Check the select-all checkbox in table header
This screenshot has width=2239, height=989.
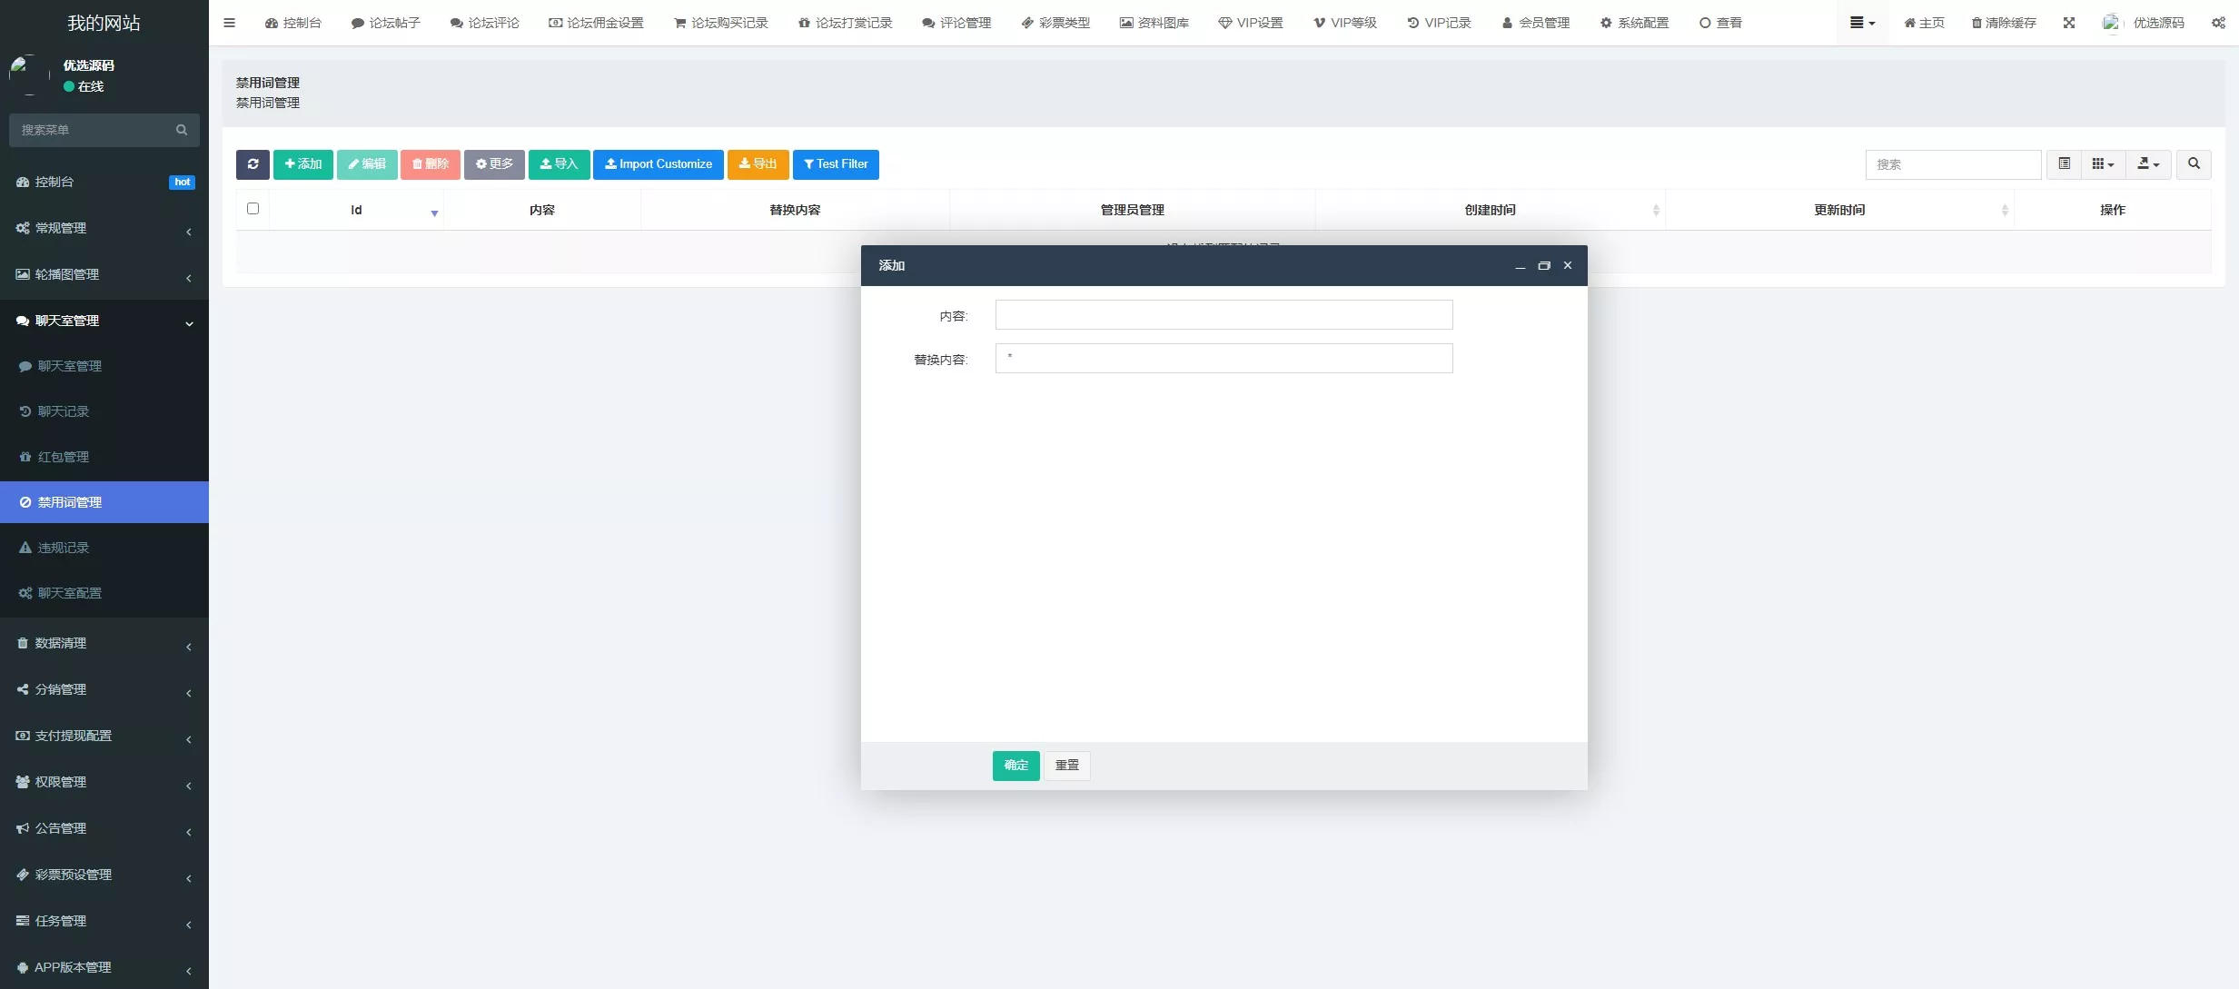(x=253, y=209)
